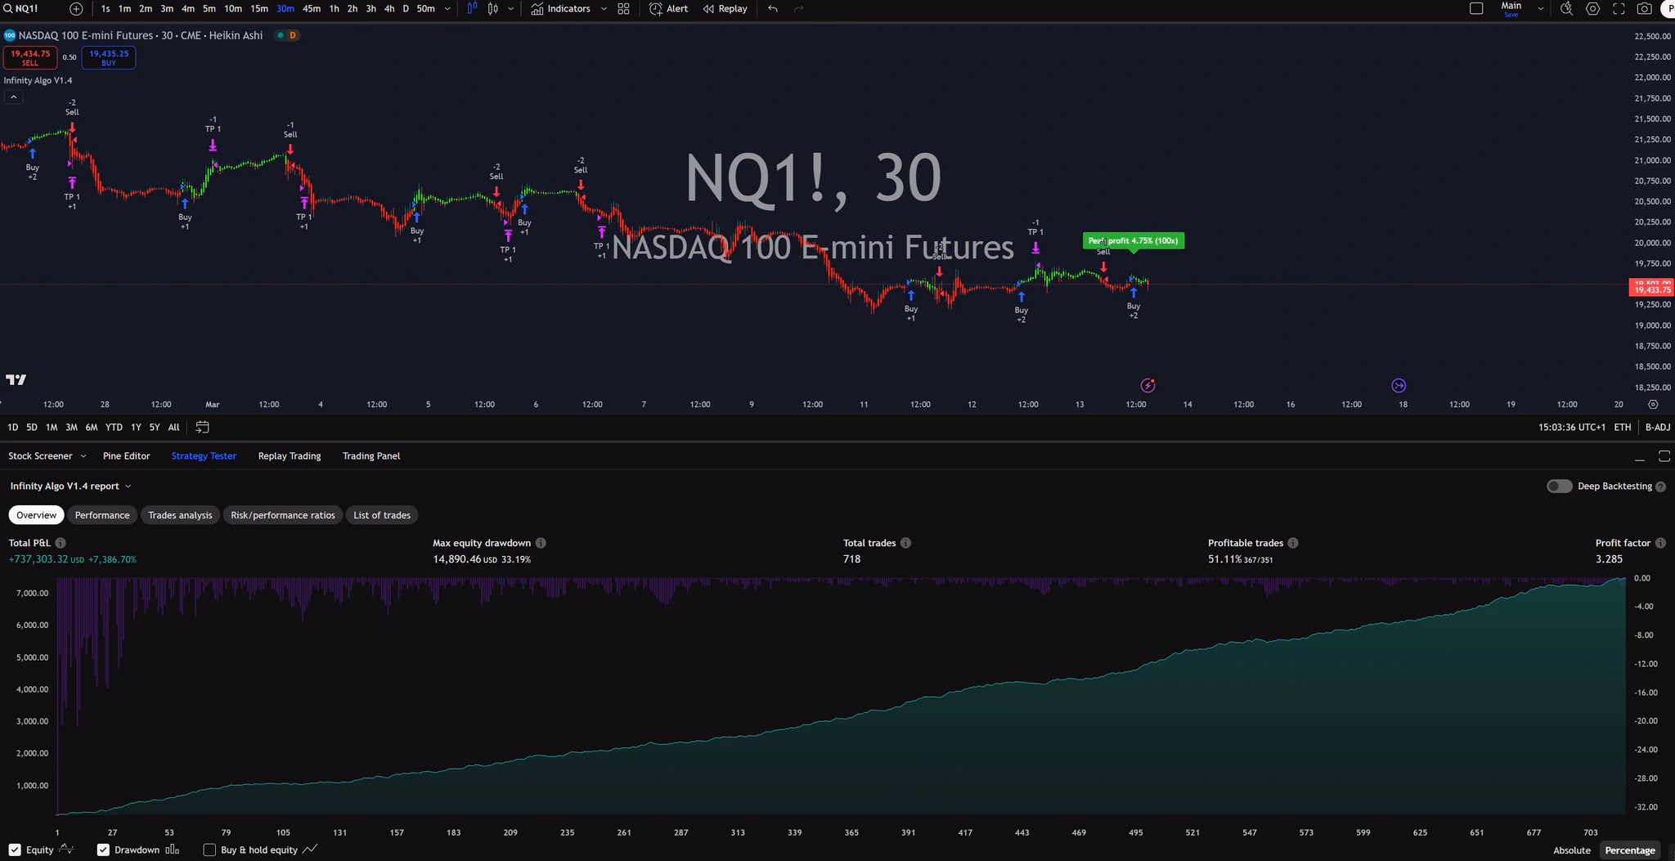Click the quick search icon
The image size is (1675, 861).
(x=1566, y=9)
